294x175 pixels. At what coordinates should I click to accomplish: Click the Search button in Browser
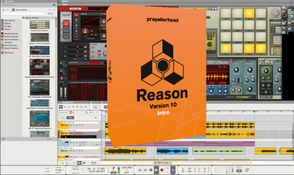click(50, 13)
